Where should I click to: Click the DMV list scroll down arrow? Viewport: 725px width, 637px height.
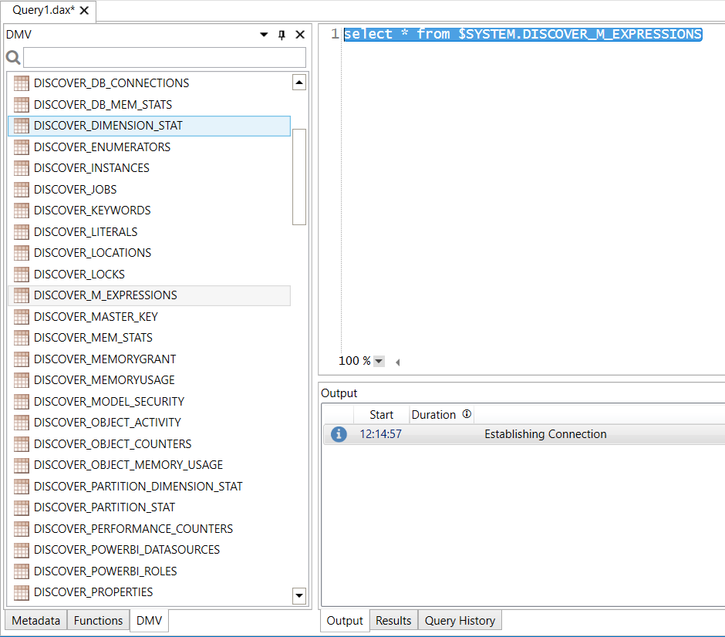click(299, 595)
